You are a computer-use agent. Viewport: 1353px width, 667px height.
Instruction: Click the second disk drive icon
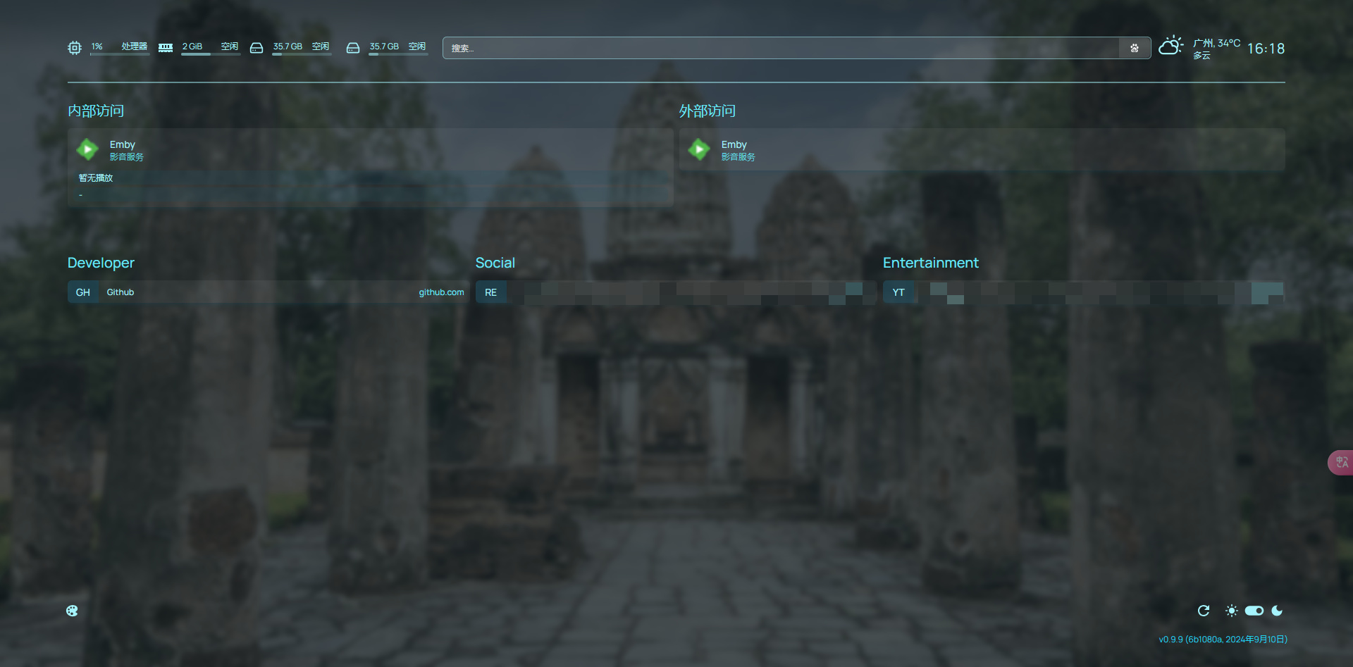353,48
